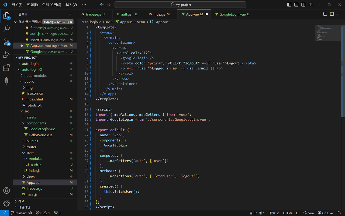Image resolution: width=345 pixels, height=216 pixels.
Task: Switch to GoogleLogin.vue editor tab
Action: (x=234, y=14)
